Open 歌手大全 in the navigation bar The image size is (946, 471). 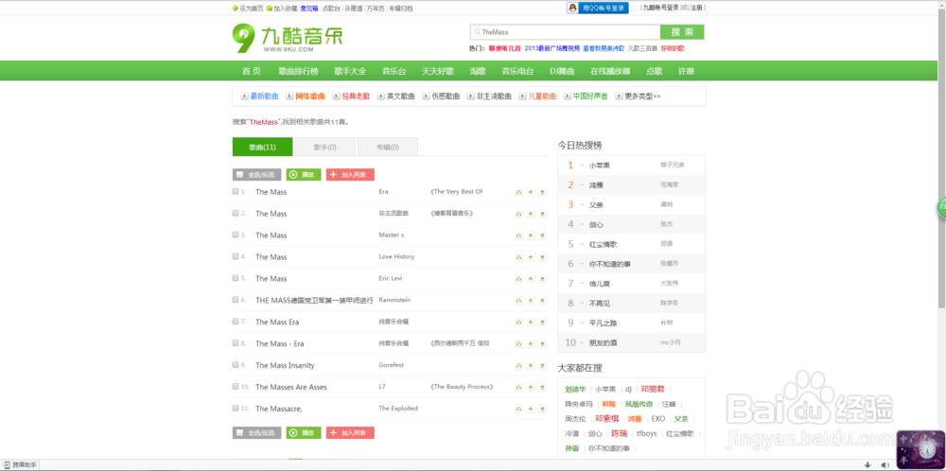click(351, 71)
